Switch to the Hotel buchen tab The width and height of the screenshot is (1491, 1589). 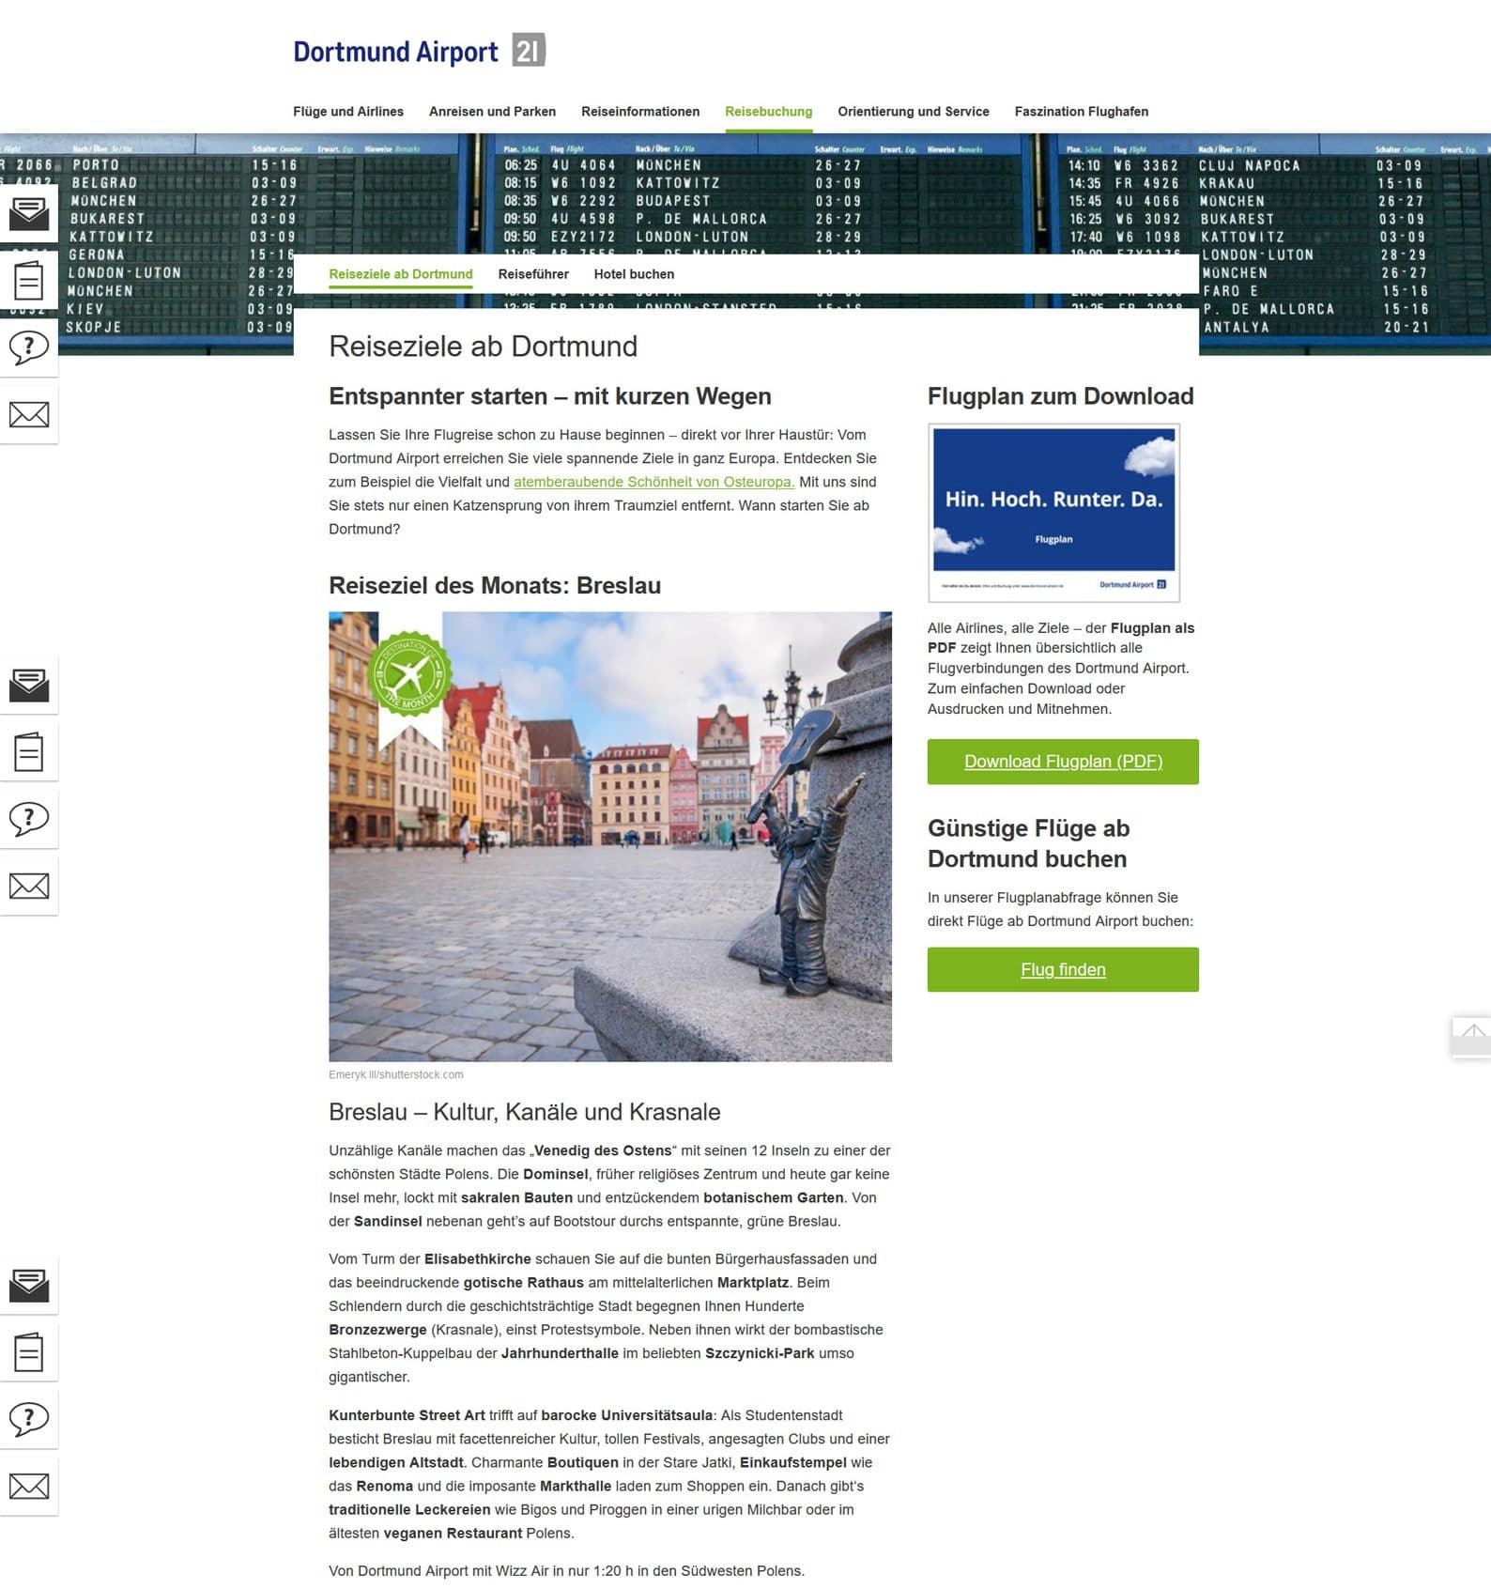634,274
